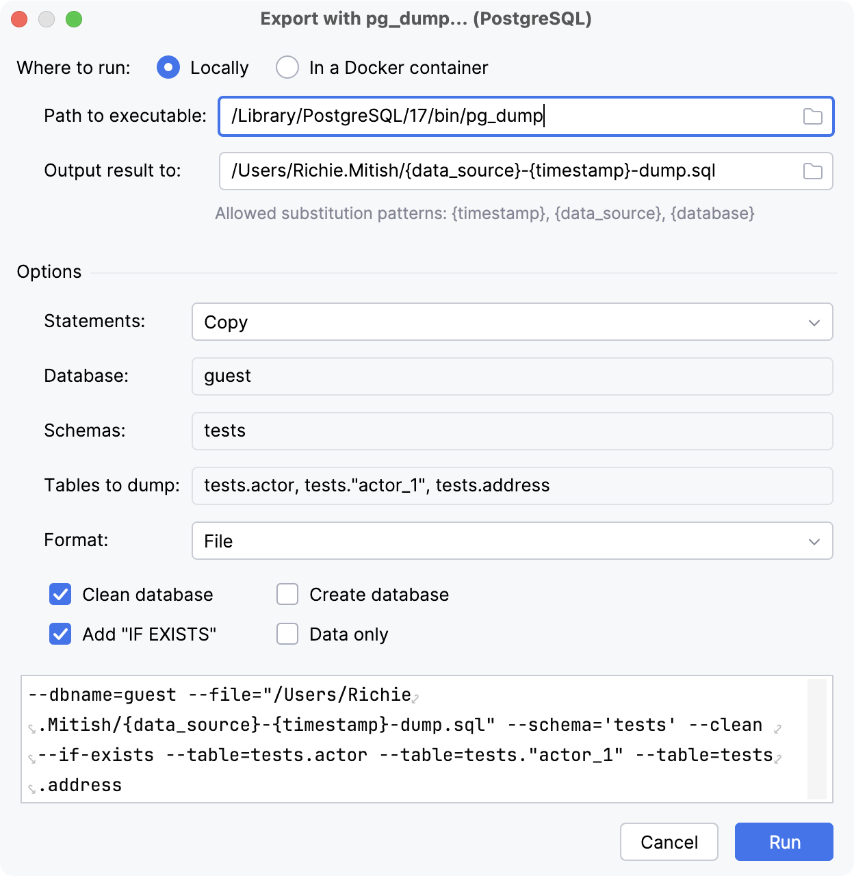Open the Statements dropdown showing Copy
Viewport: 854px width, 876px height.
pos(512,322)
